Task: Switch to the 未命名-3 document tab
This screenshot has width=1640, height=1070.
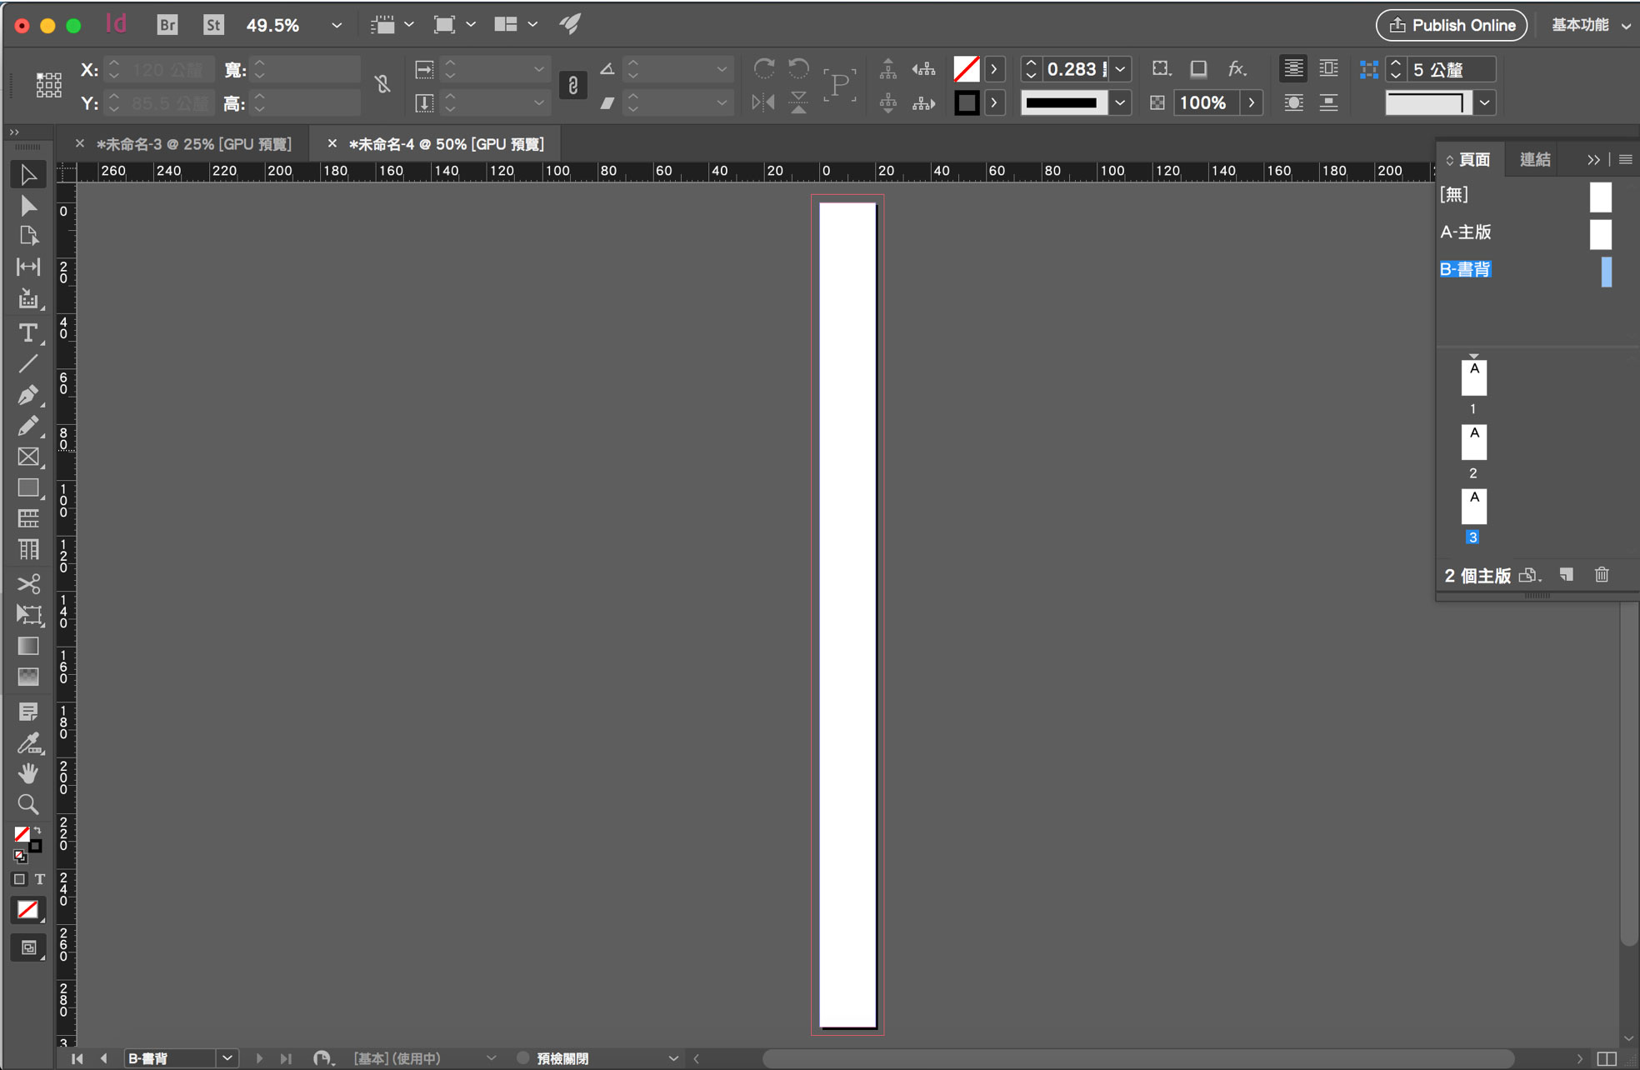Action: (x=193, y=144)
